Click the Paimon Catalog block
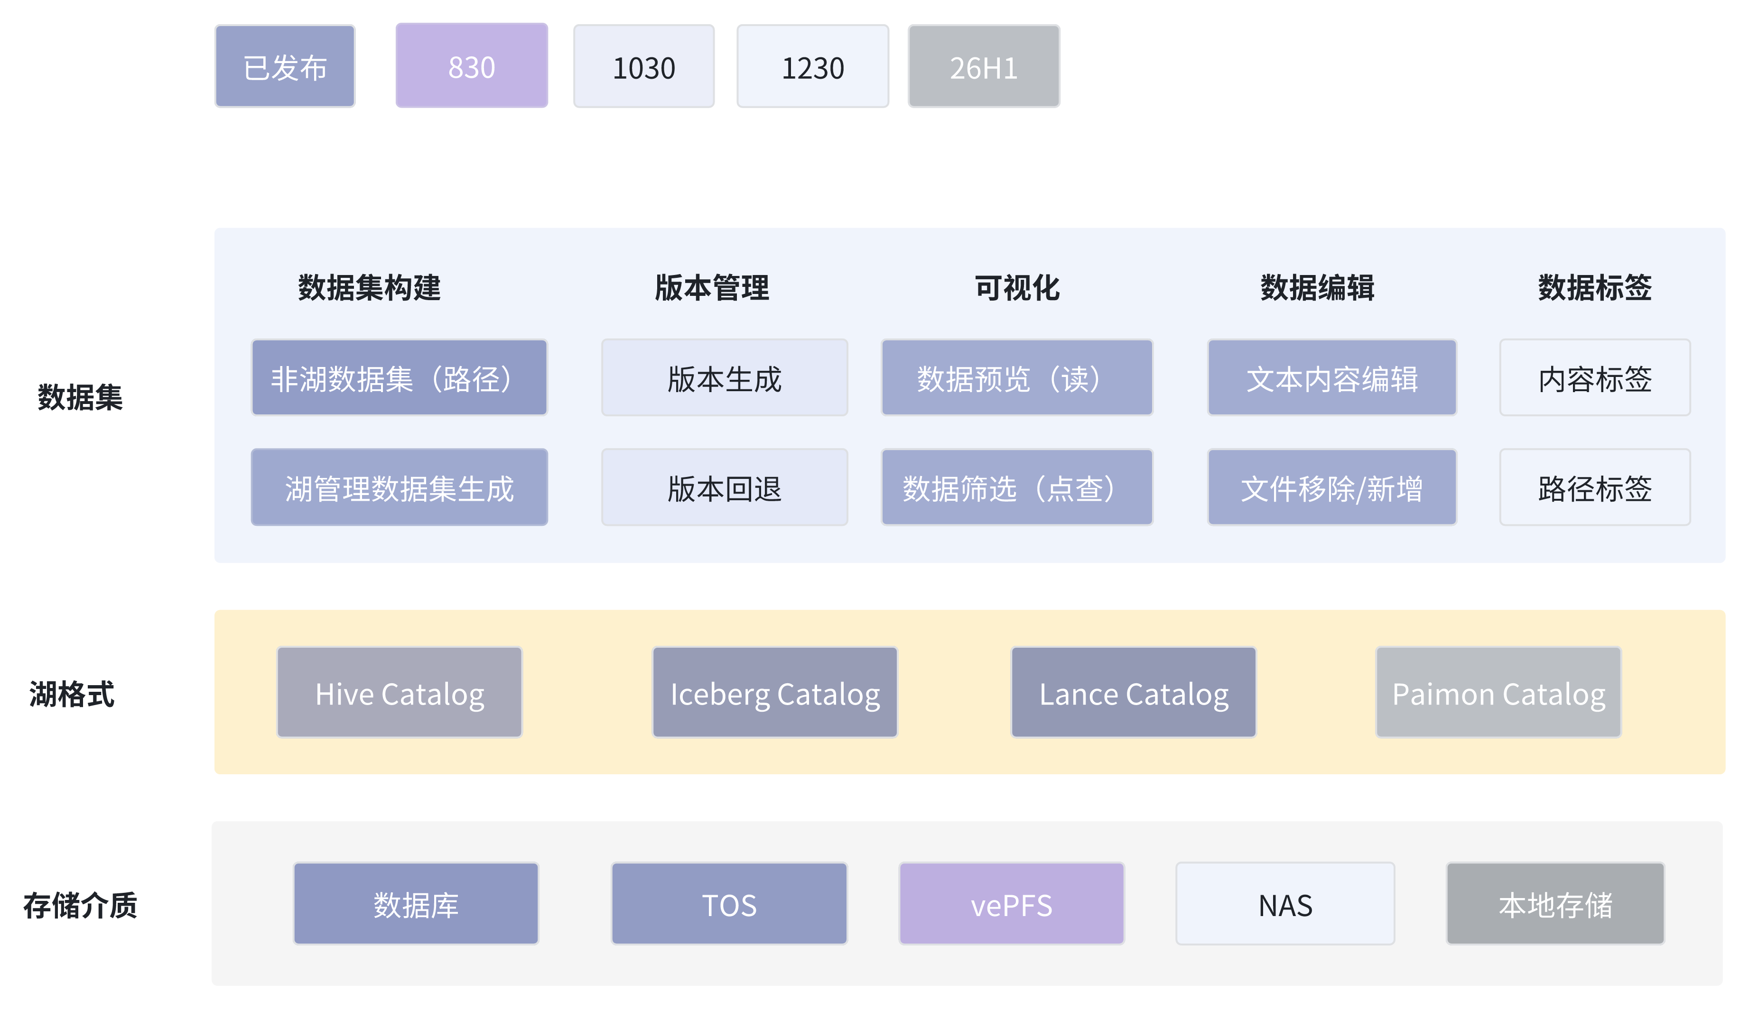The width and height of the screenshot is (1749, 1009). click(1497, 692)
